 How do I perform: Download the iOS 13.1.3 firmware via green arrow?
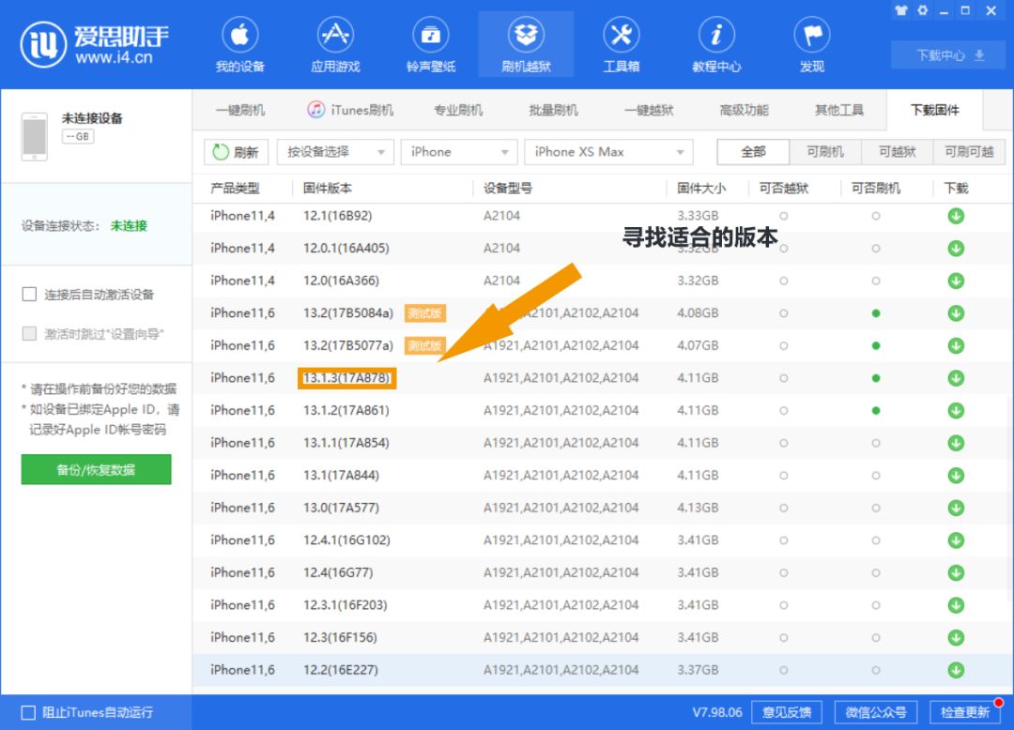(956, 378)
